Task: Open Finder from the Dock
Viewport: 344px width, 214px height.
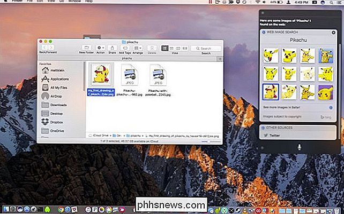Action: (x=6, y=209)
